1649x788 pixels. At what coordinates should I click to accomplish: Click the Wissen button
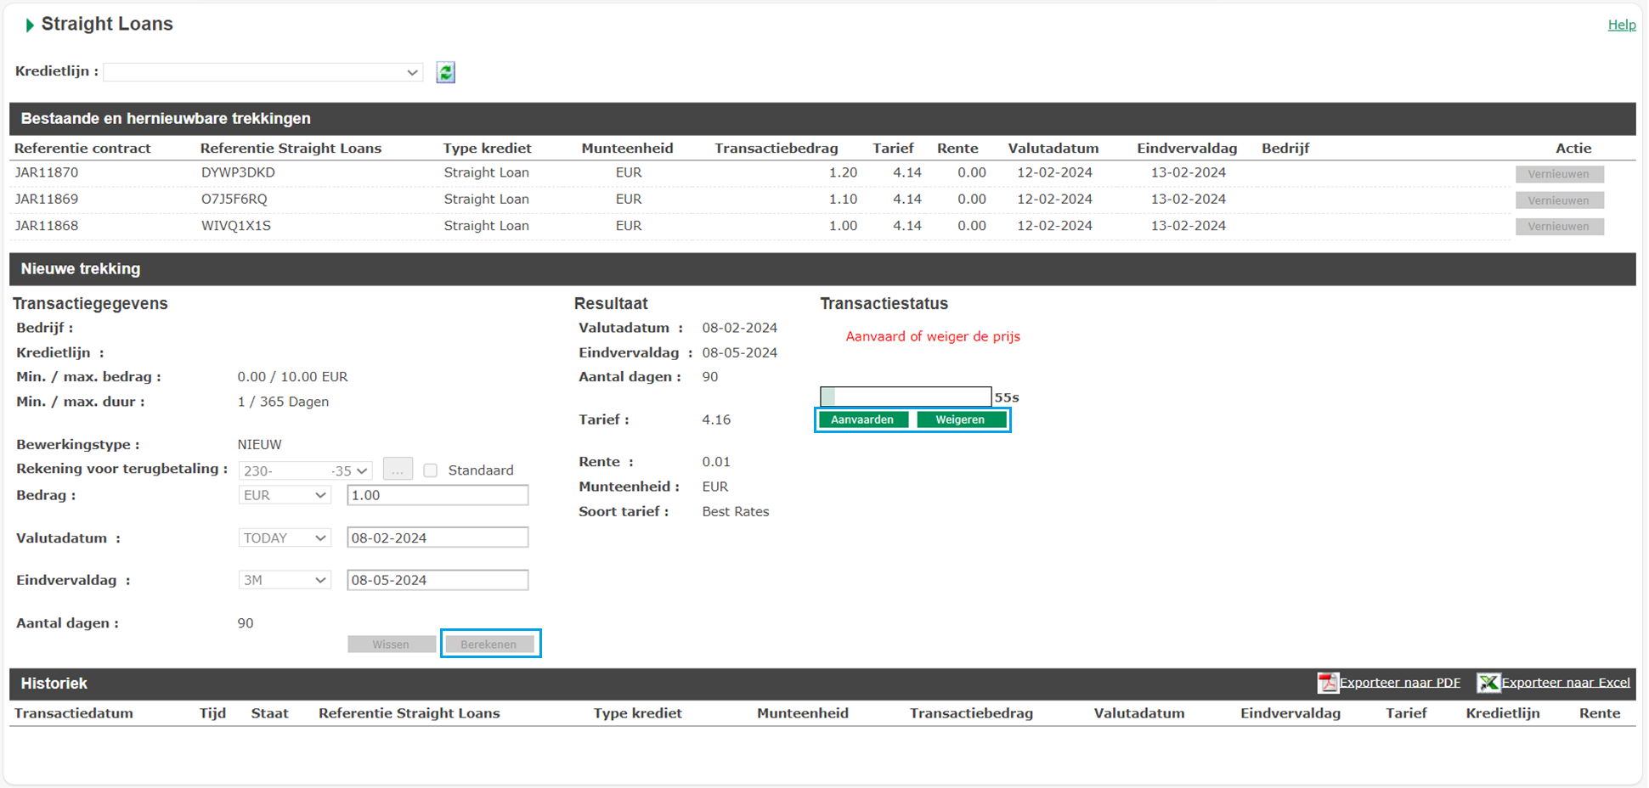(391, 644)
